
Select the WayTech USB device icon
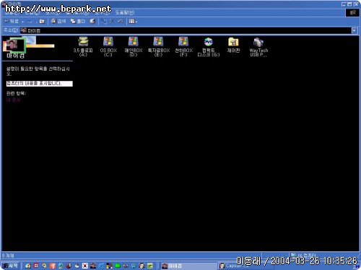258,47
